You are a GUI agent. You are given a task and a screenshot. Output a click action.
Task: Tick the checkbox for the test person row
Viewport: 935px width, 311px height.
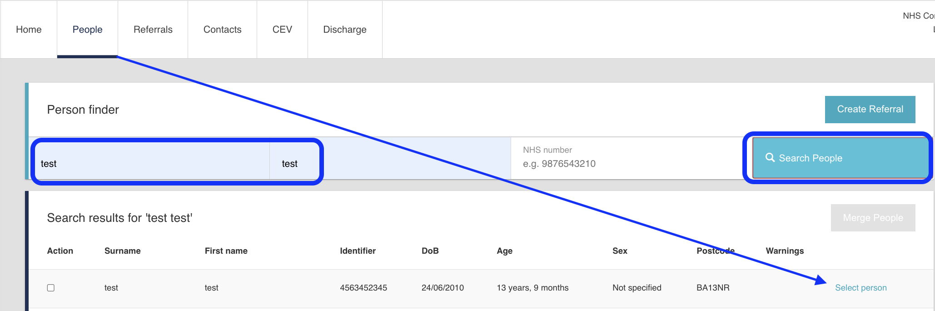coord(51,288)
